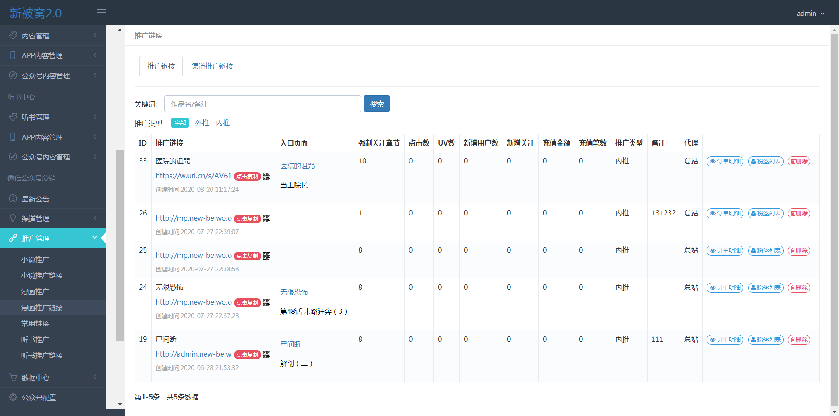Screen dimensions: 839x416
Task: Open the admin user dropdown
Action: pyautogui.click(x=810, y=14)
